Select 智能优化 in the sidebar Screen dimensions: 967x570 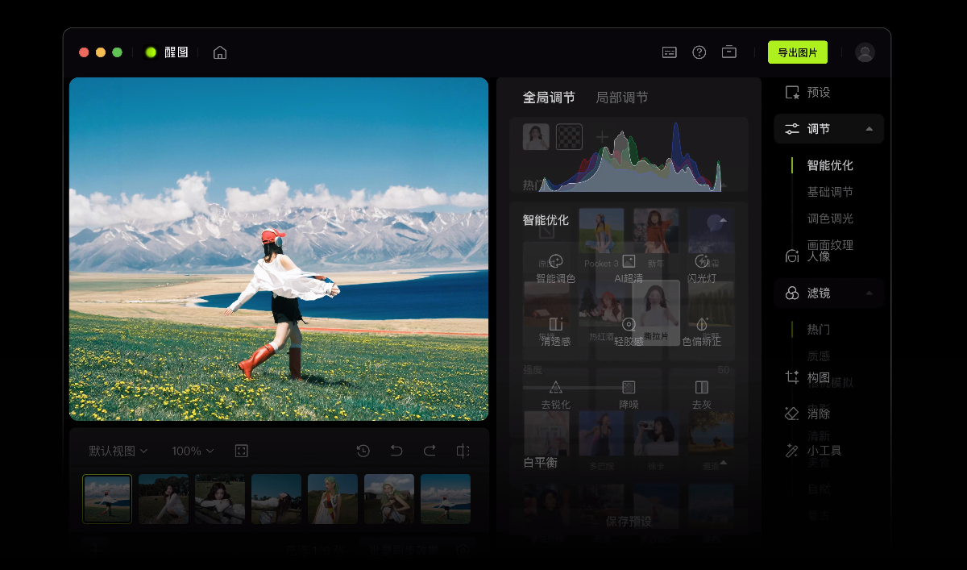pos(830,165)
